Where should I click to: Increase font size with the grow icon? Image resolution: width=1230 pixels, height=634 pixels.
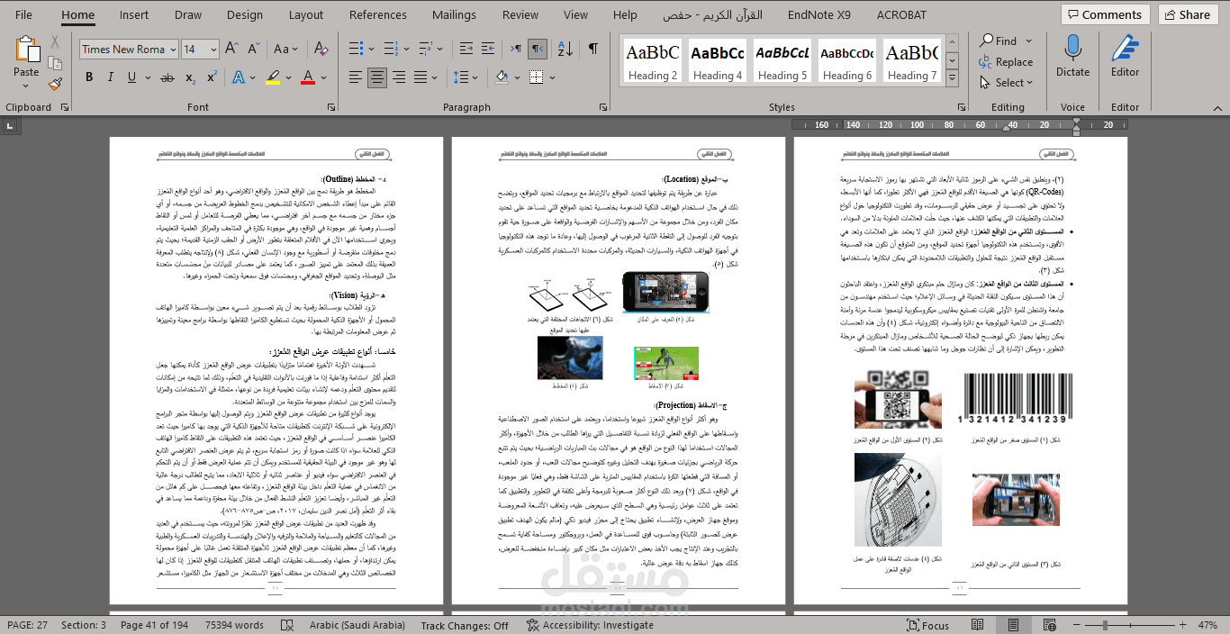[231, 50]
